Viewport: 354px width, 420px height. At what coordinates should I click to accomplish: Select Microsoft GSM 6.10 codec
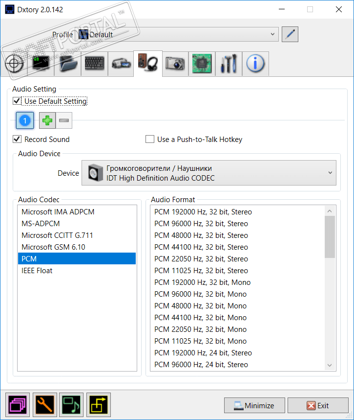(x=77, y=247)
